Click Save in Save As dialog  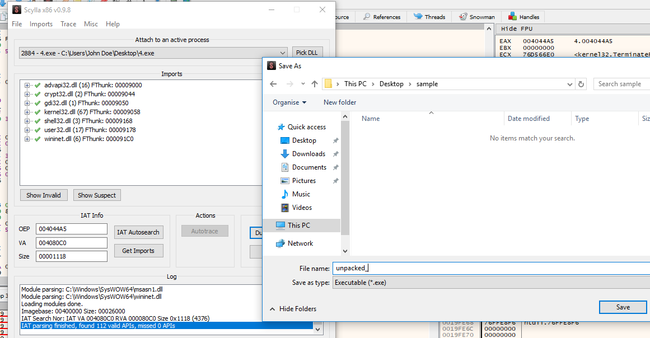(x=623, y=307)
